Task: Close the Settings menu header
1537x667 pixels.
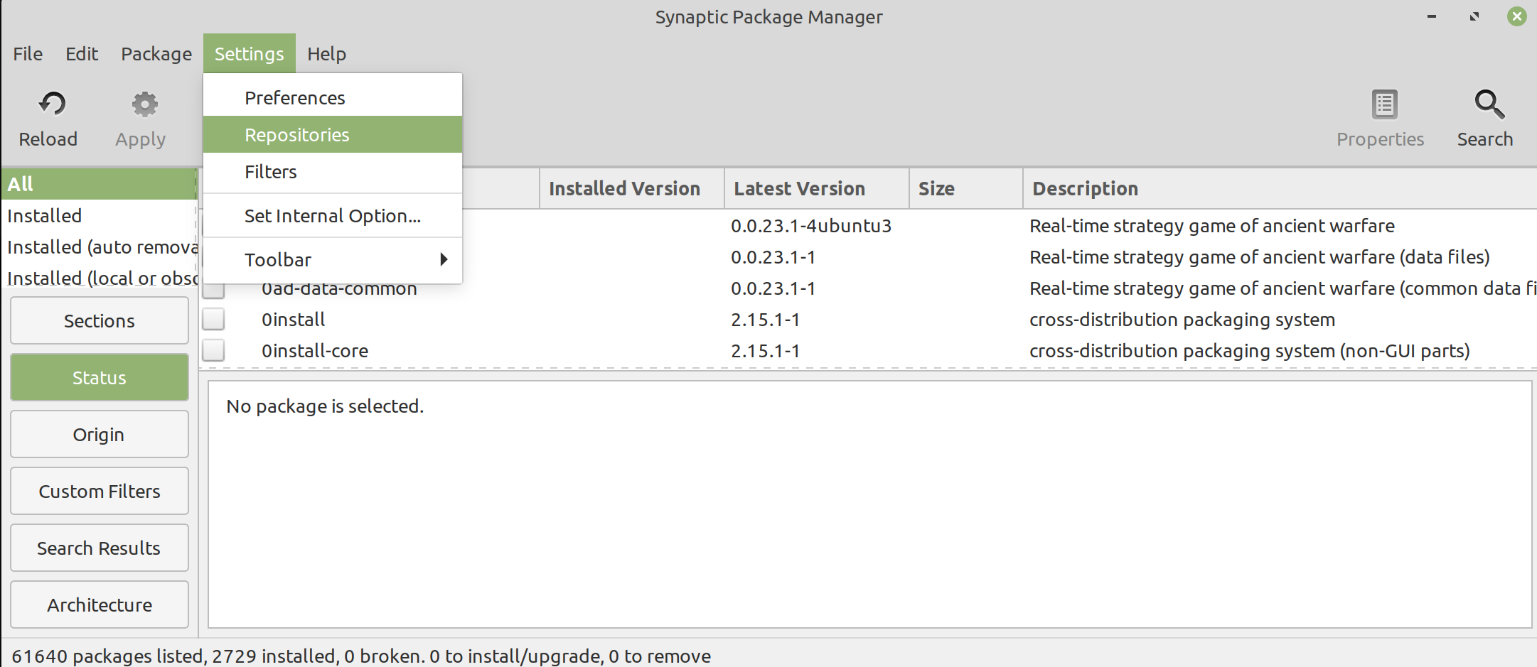Action: 250,54
